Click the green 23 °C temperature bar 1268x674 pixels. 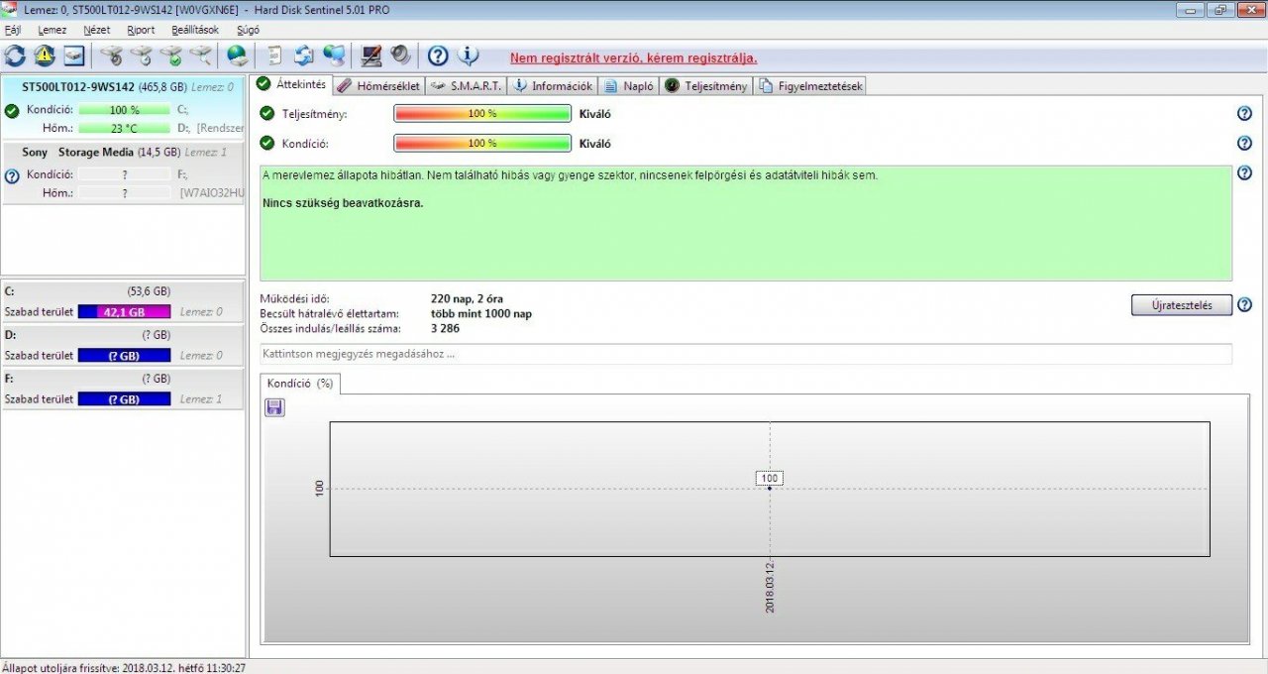pos(124,128)
